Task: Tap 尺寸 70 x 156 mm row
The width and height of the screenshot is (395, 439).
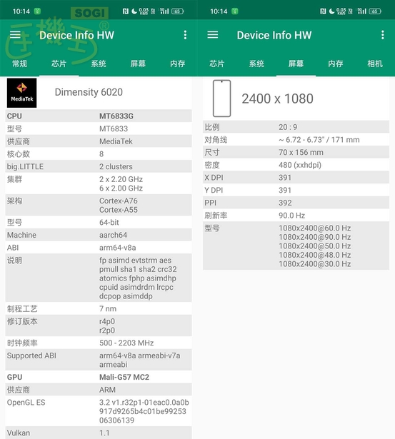Action: click(x=296, y=152)
